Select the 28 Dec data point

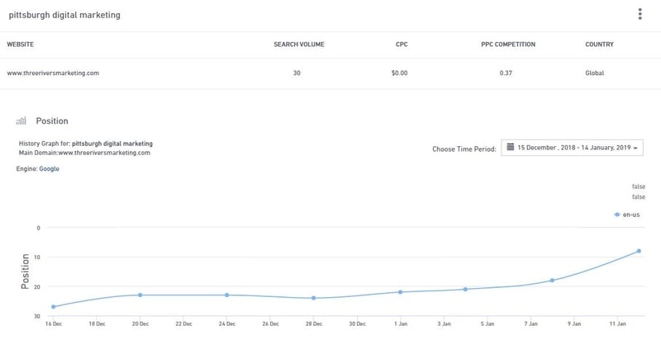point(314,298)
